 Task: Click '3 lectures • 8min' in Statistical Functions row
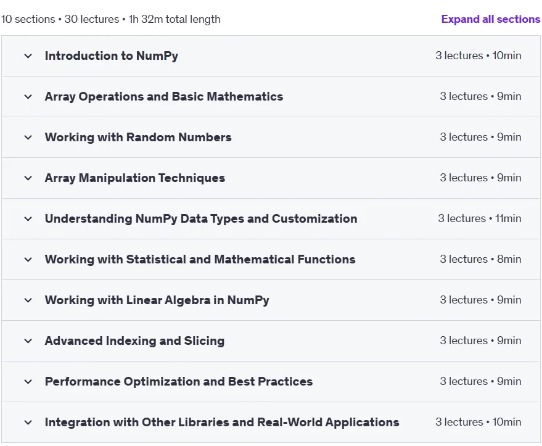tap(480, 259)
